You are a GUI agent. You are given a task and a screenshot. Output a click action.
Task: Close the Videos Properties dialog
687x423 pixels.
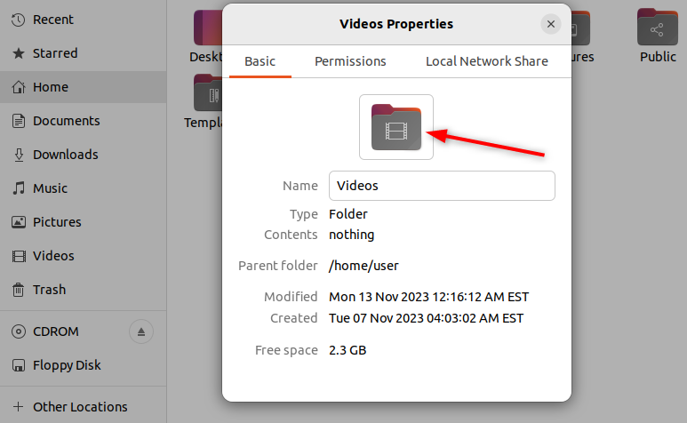click(x=551, y=24)
